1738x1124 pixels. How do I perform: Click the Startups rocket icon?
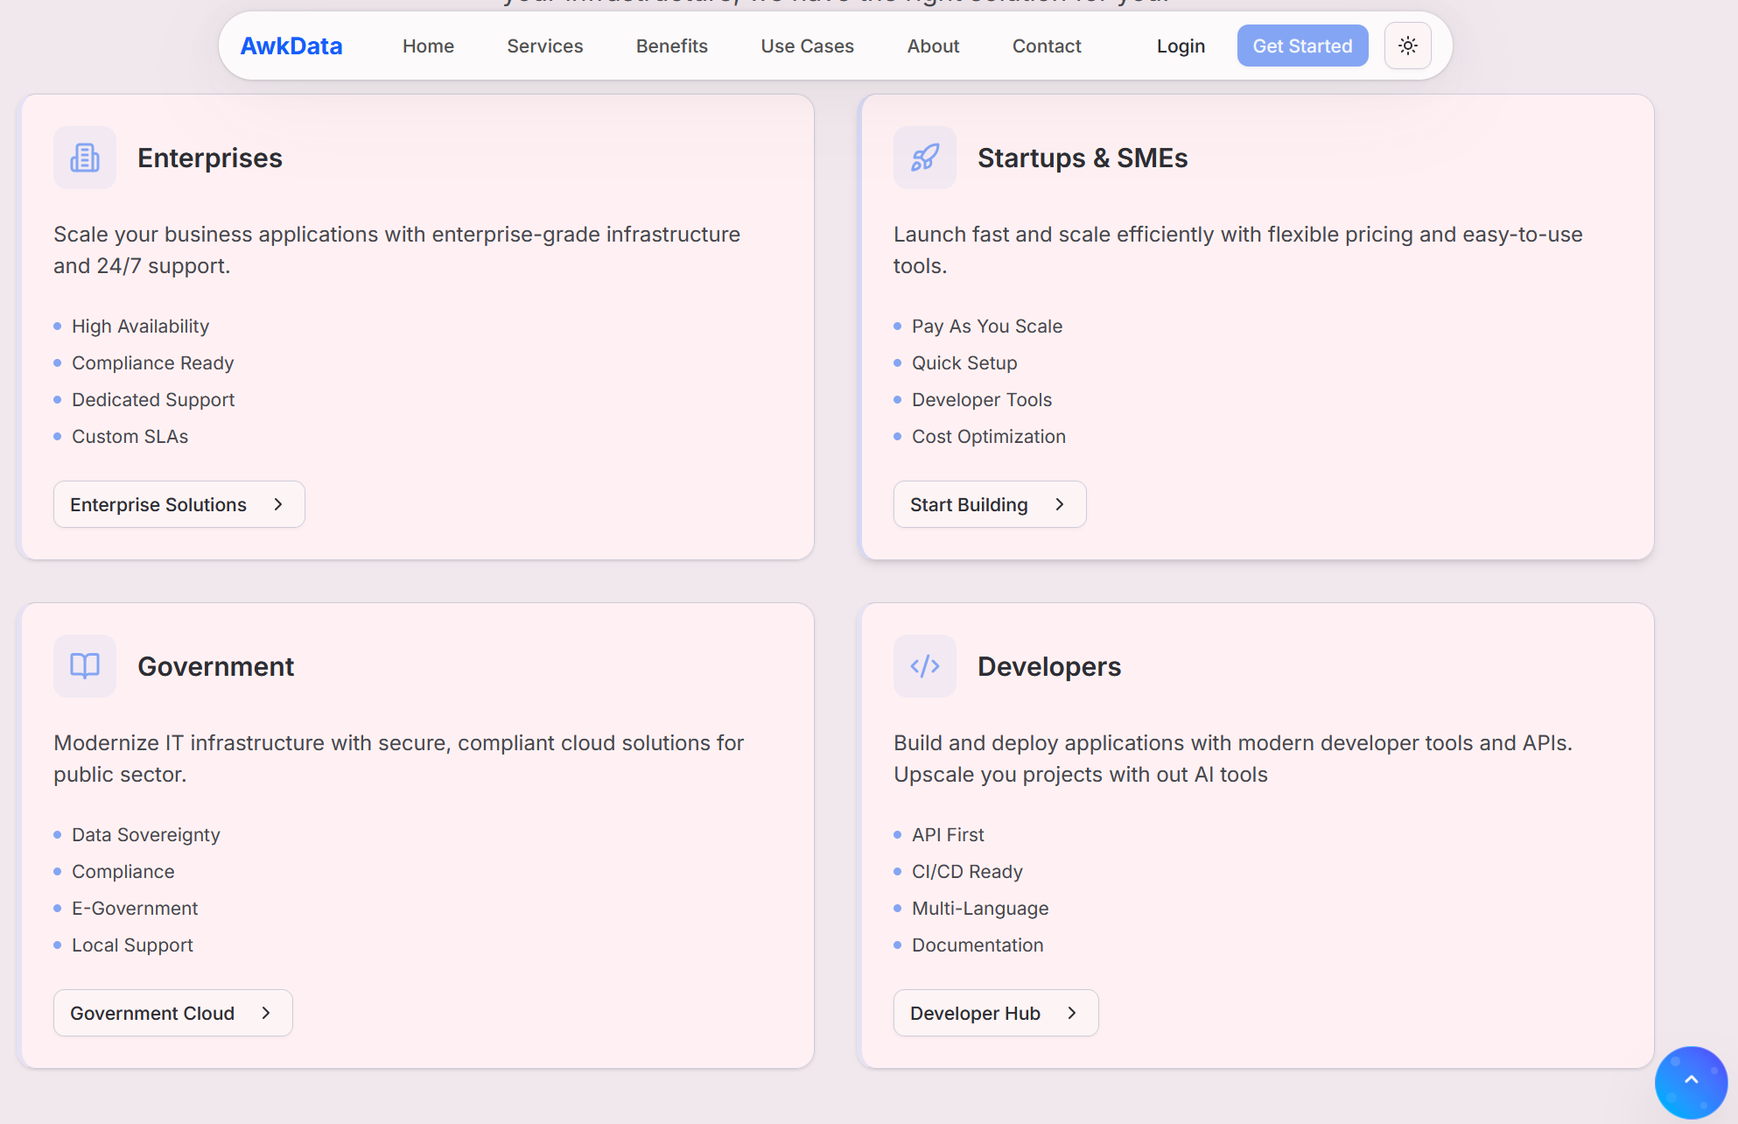(x=925, y=158)
